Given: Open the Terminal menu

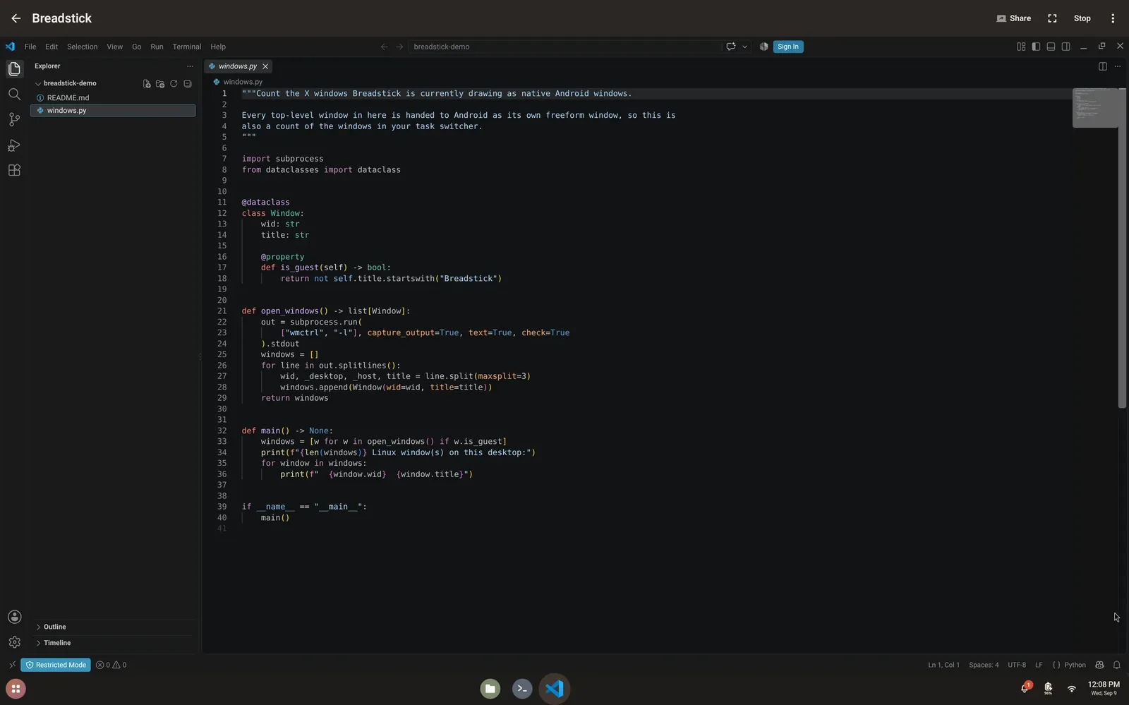Looking at the screenshot, I should (x=187, y=47).
